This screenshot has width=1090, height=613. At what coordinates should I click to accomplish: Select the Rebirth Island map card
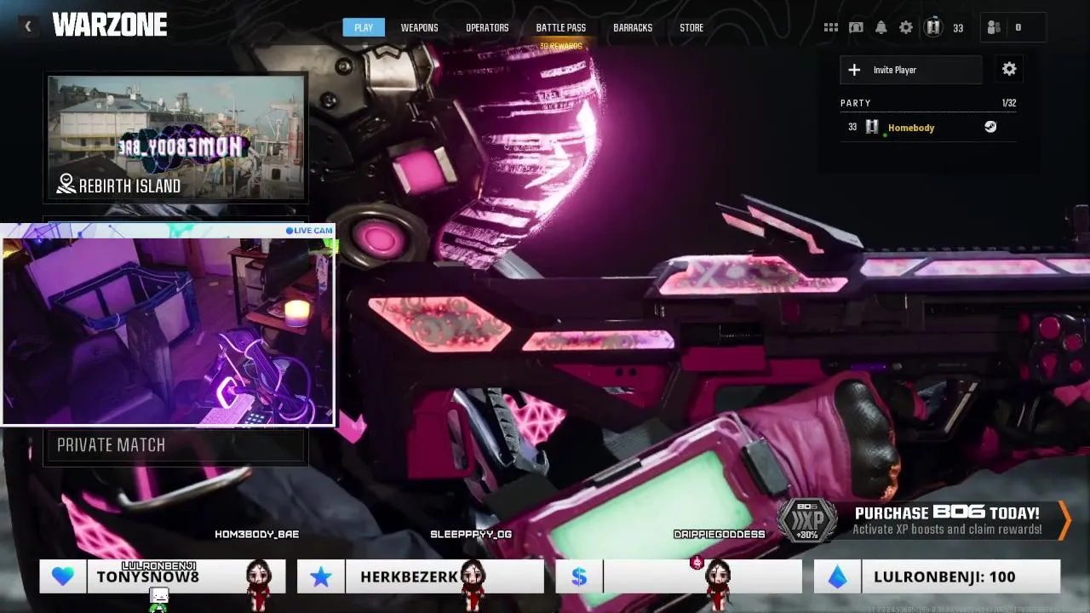tap(175, 138)
